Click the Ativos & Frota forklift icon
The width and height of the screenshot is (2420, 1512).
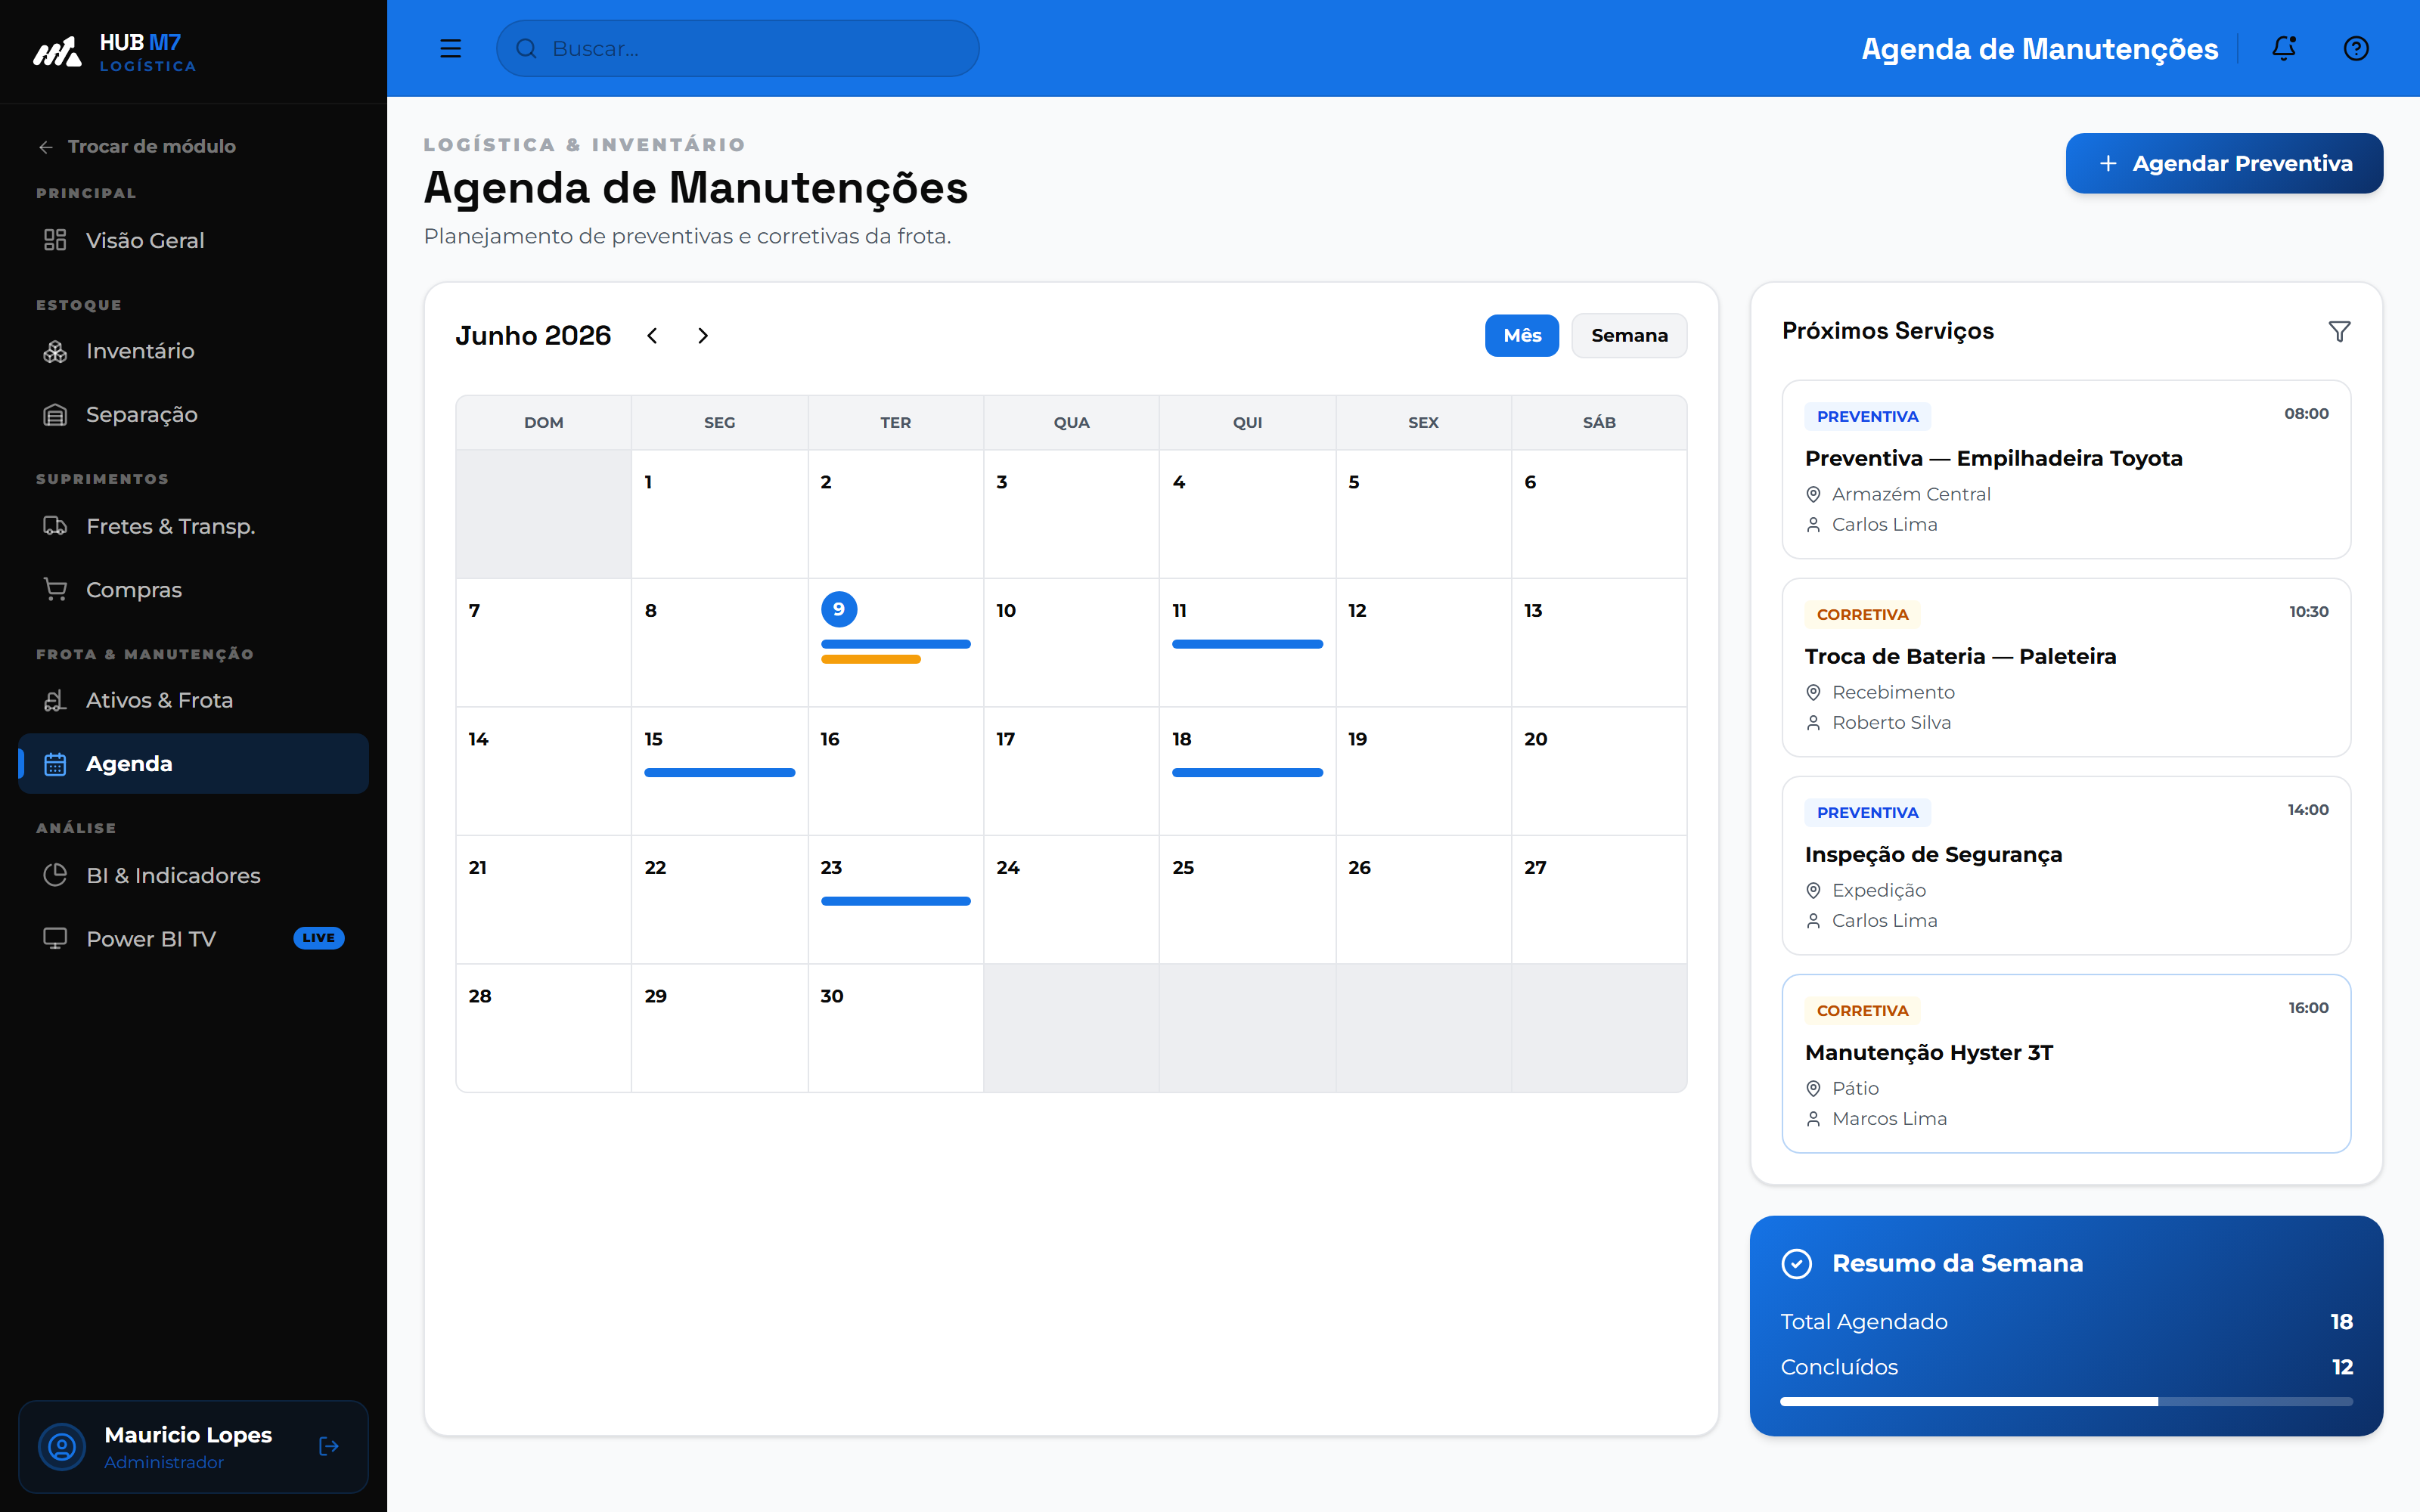(x=55, y=700)
